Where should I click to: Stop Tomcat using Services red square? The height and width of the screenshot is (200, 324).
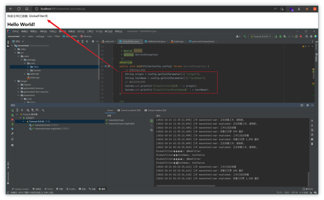point(12,119)
